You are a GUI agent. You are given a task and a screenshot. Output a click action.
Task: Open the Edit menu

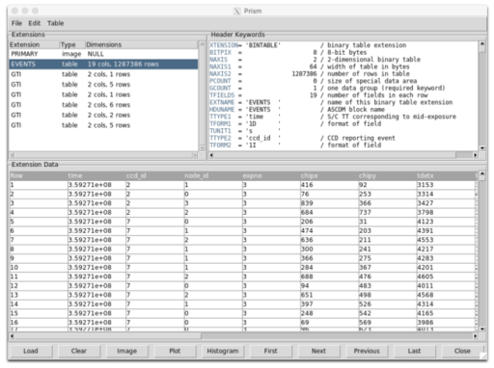pyautogui.click(x=34, y=23)
